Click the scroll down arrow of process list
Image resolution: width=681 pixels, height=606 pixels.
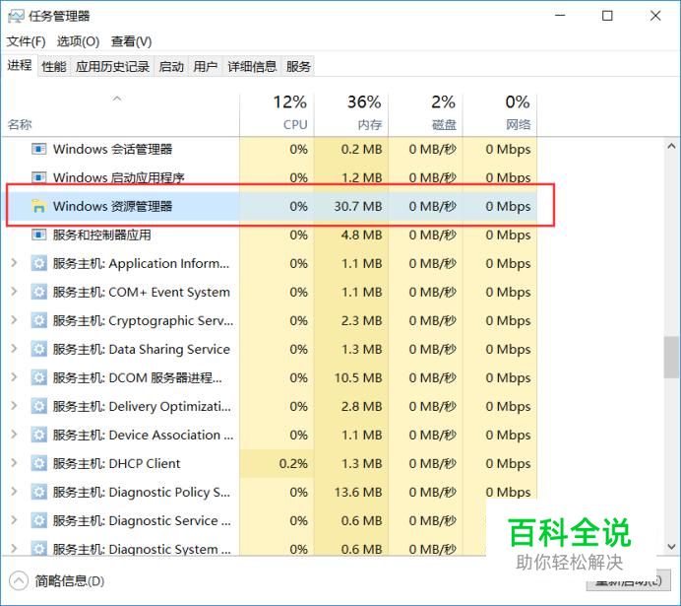pyautogui.click(x=671, y=547)
